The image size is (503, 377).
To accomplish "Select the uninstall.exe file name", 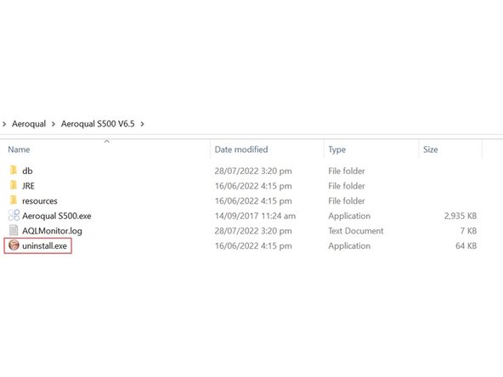I will (x=44, y=246).
